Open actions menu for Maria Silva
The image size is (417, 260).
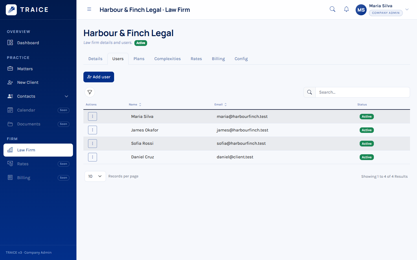[92, 116]
